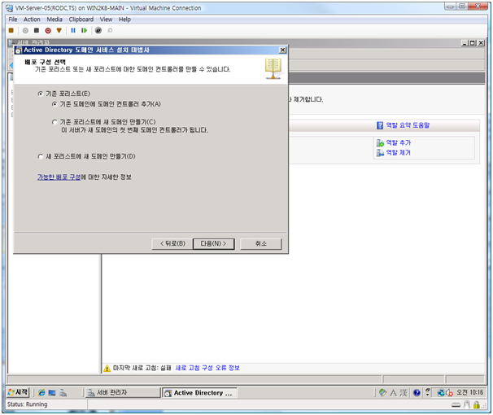493x415 pixels.
Task: Click the icon next to 역할 추가
Action: click(380, 143)
